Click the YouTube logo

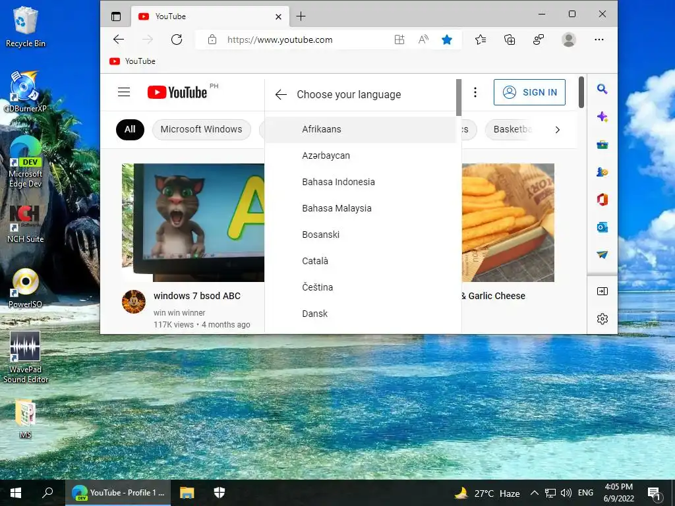point(177,92)
